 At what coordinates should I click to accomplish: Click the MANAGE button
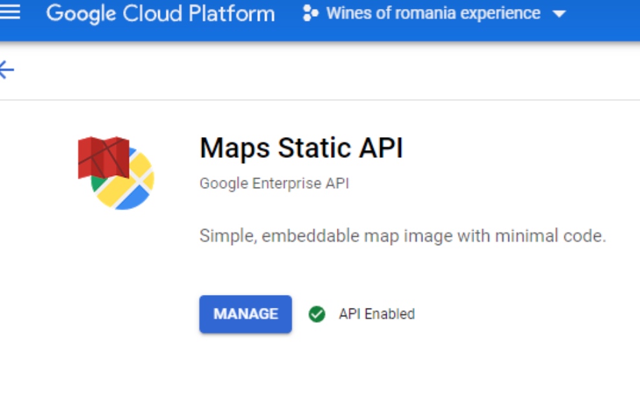coord(246,314)
